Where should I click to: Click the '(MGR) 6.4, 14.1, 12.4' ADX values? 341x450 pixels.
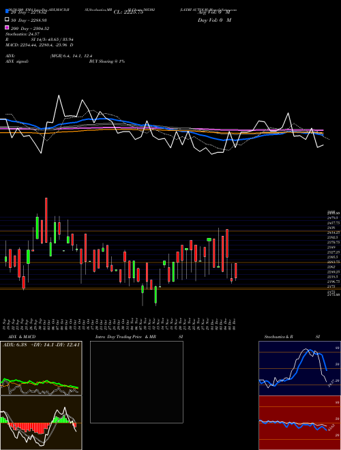tap(71, 56)
